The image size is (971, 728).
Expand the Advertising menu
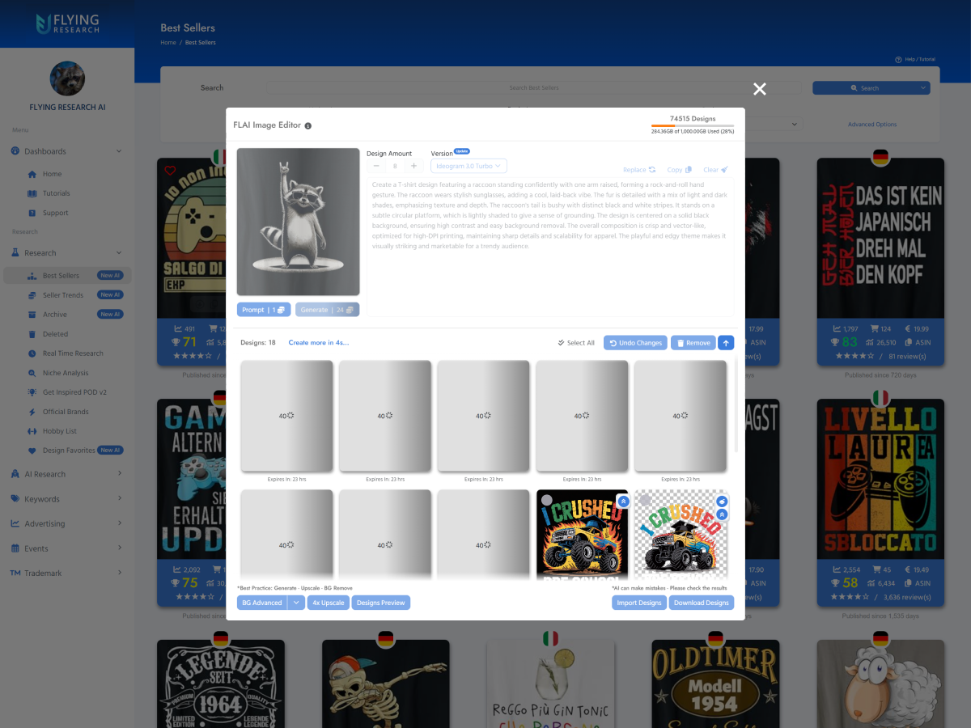click(67, 524)
